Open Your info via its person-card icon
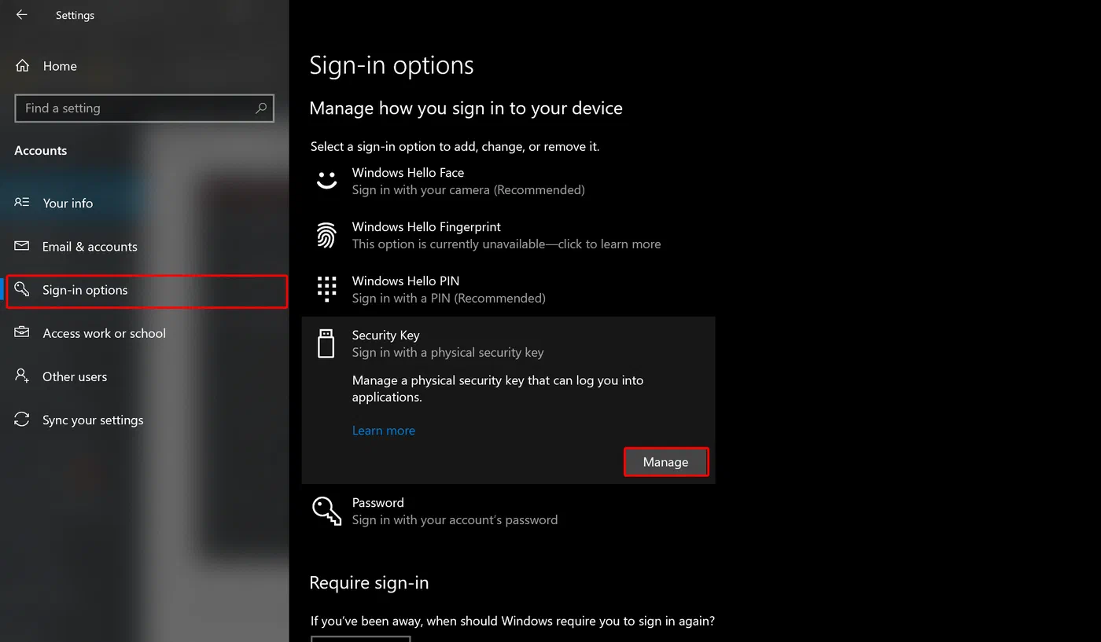This screenshot has width=1101, height=642. (x=22, y=203)
